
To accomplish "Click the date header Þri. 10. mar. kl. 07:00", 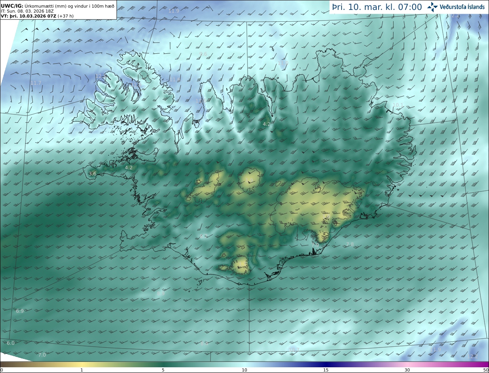I will 377,7.
